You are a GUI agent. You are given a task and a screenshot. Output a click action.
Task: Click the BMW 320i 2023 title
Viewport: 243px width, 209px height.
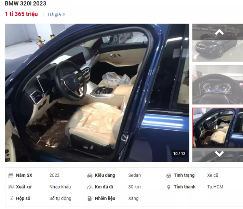(26, 3)
